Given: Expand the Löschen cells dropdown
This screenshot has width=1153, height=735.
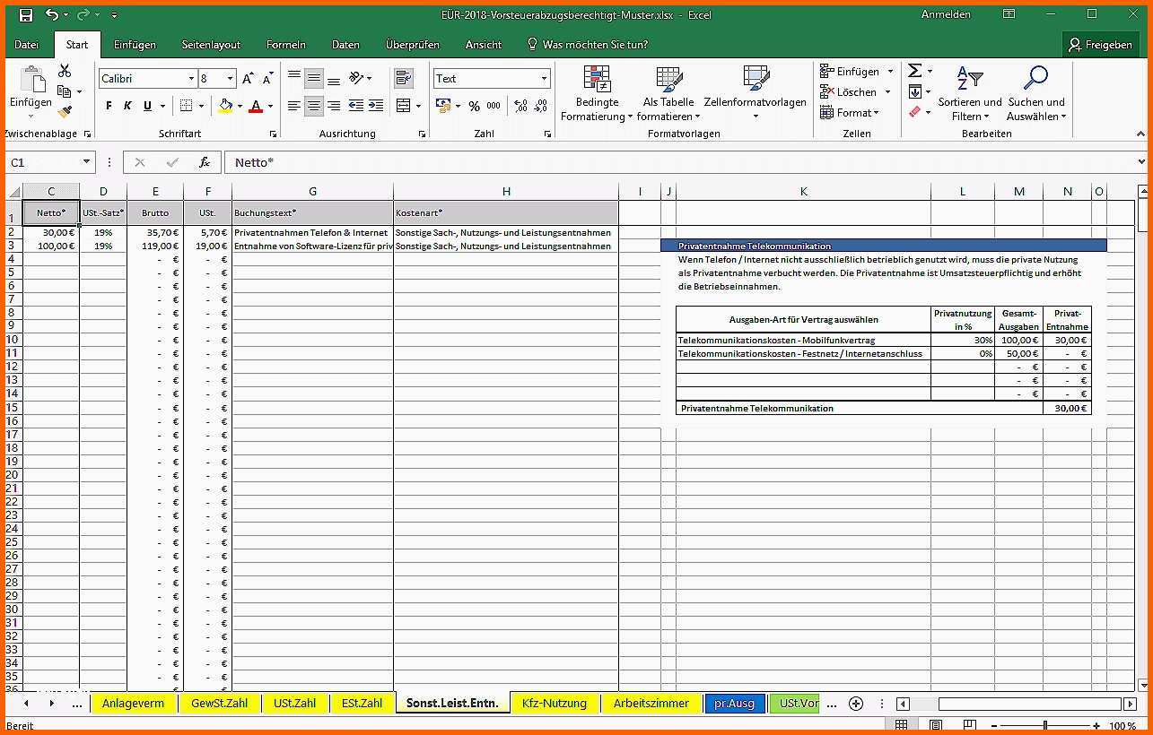Looking at the screenshot, I should point(887,92).
